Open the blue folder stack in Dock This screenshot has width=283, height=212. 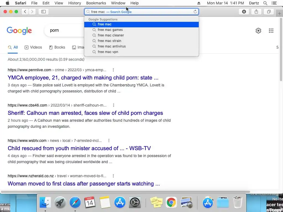[223, 203]
